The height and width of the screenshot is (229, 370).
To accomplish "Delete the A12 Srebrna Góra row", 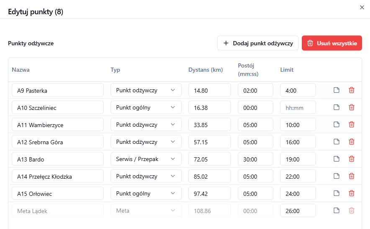I will 351,142.
